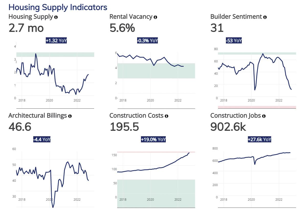Viewport: 307px width, 217px height.
Task: Select the +19.0% YoY badge
Action: (x=153, y=139)
